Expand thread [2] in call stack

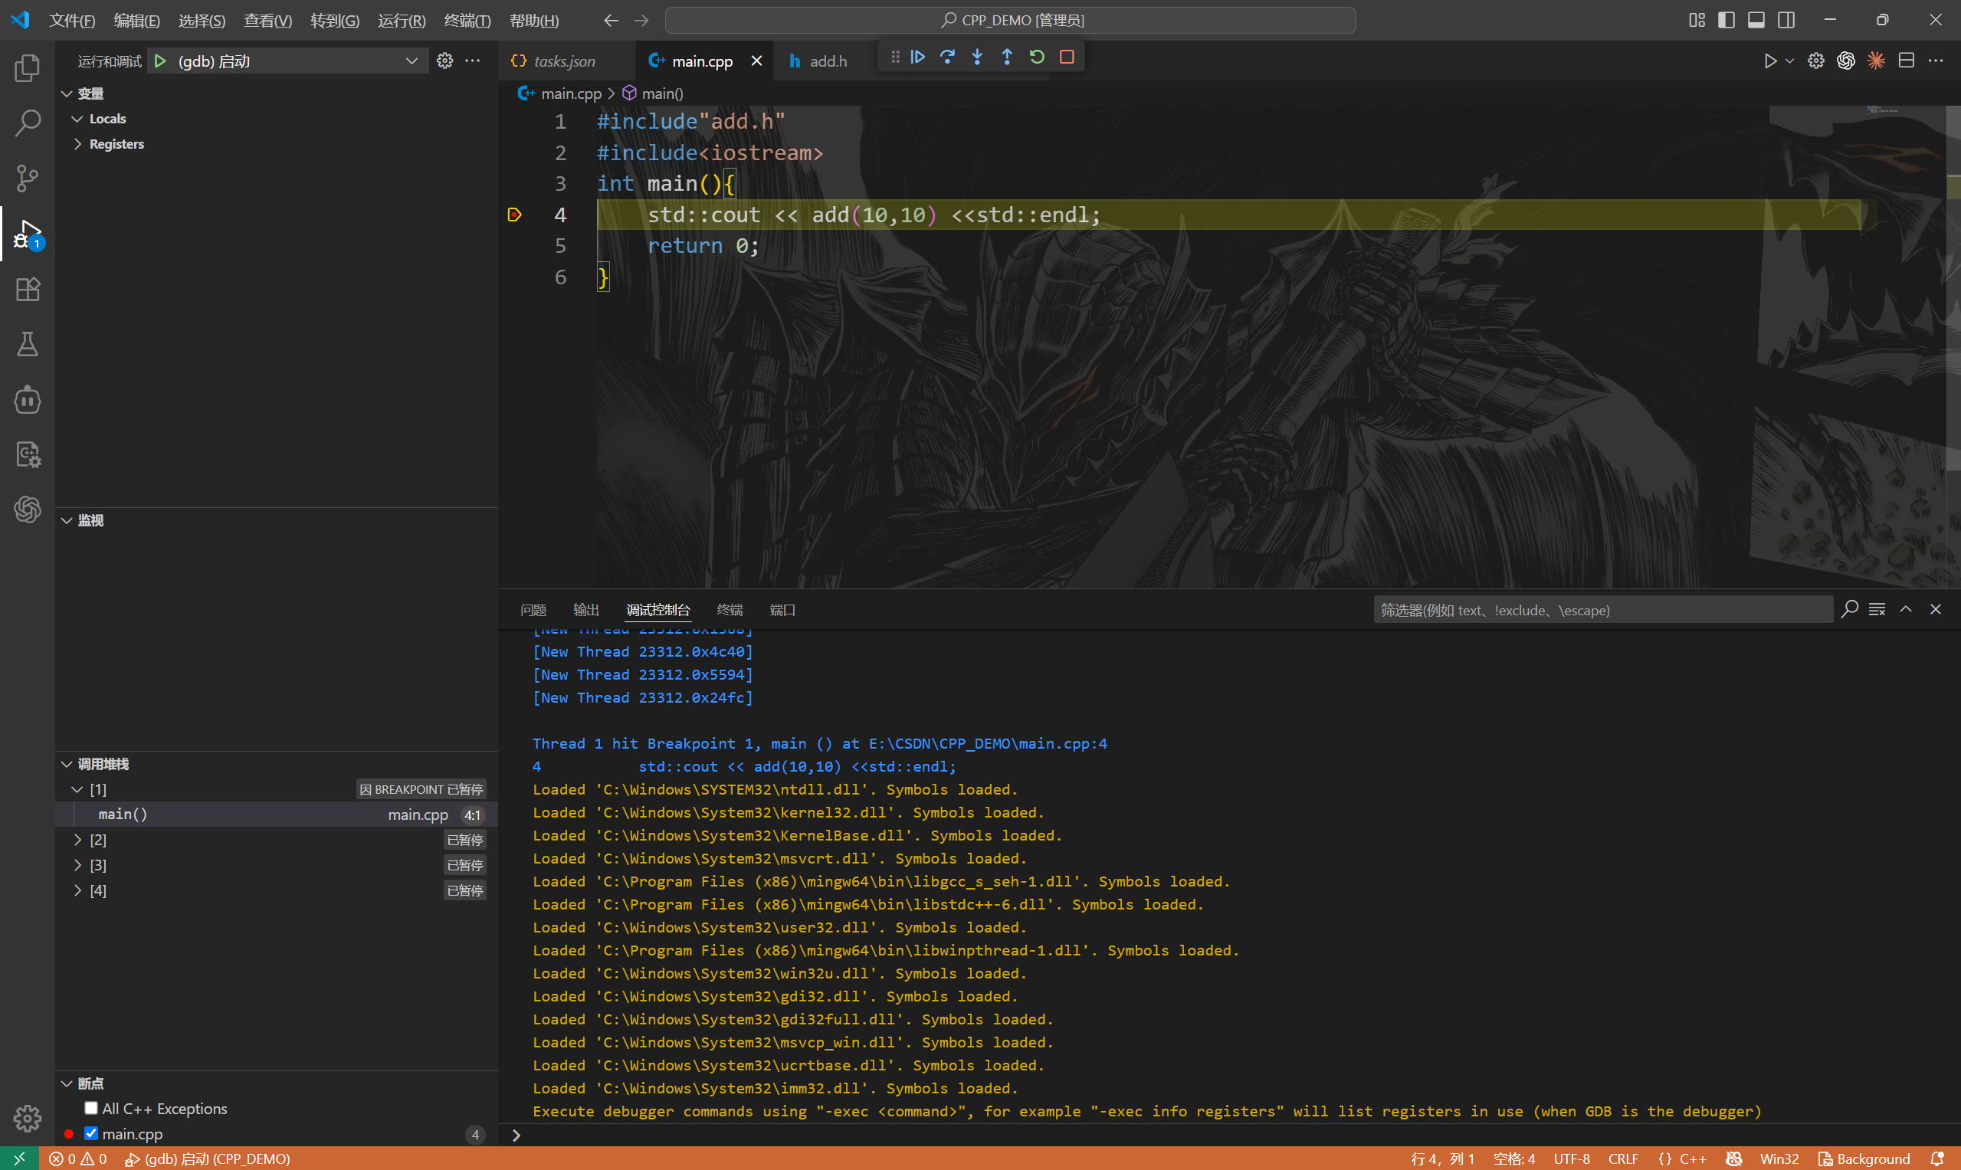[x=77, y=840]
